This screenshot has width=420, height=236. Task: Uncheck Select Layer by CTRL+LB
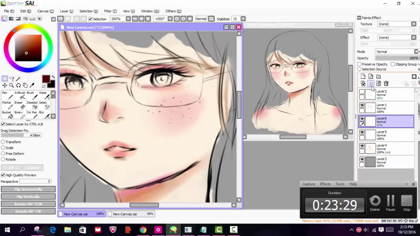tap(3, 124)
